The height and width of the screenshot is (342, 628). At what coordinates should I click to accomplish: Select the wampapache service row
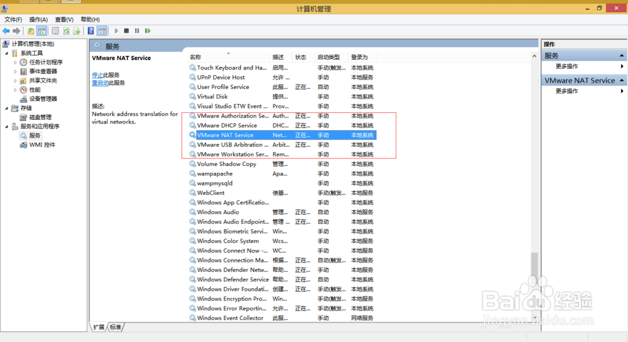[x=282, y=174]
